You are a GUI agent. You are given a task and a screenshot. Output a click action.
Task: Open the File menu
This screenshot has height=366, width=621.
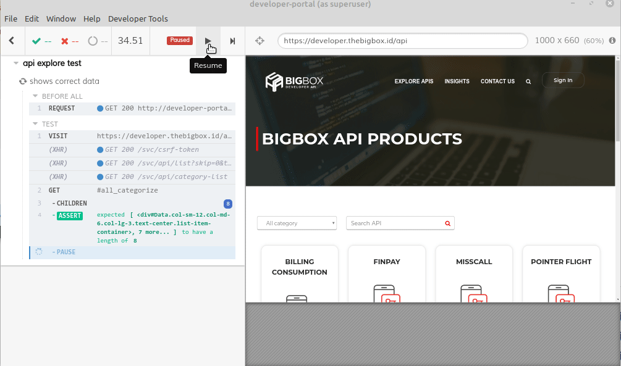pos(11,19)
